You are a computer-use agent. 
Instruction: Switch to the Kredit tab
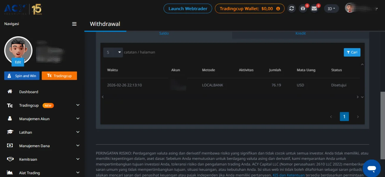[300, 33]
